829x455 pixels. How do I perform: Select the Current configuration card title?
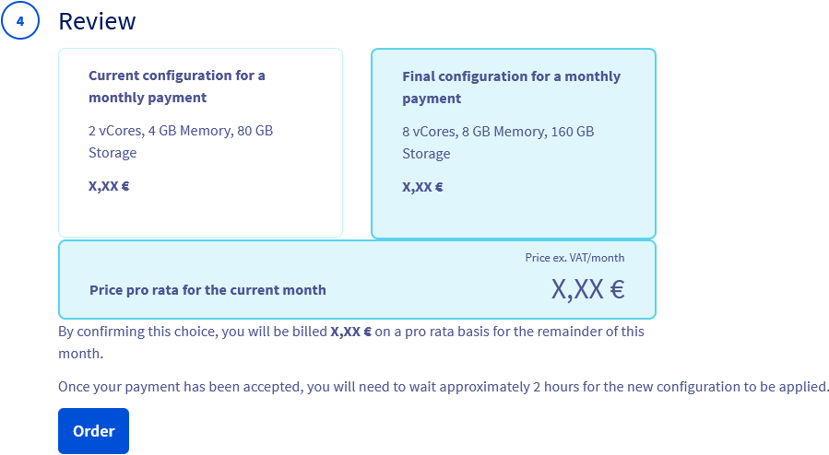click(176, 86)
